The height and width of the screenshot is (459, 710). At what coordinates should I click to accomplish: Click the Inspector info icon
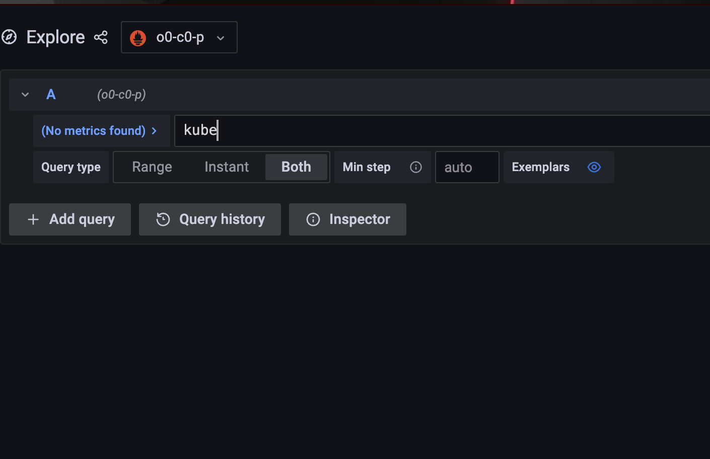[313, 219]
